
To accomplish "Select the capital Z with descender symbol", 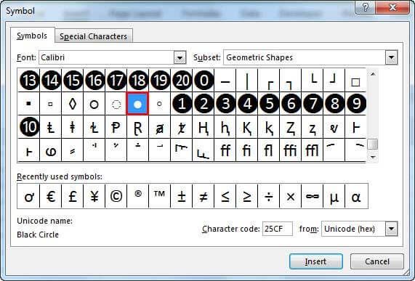I will point(291,127).
